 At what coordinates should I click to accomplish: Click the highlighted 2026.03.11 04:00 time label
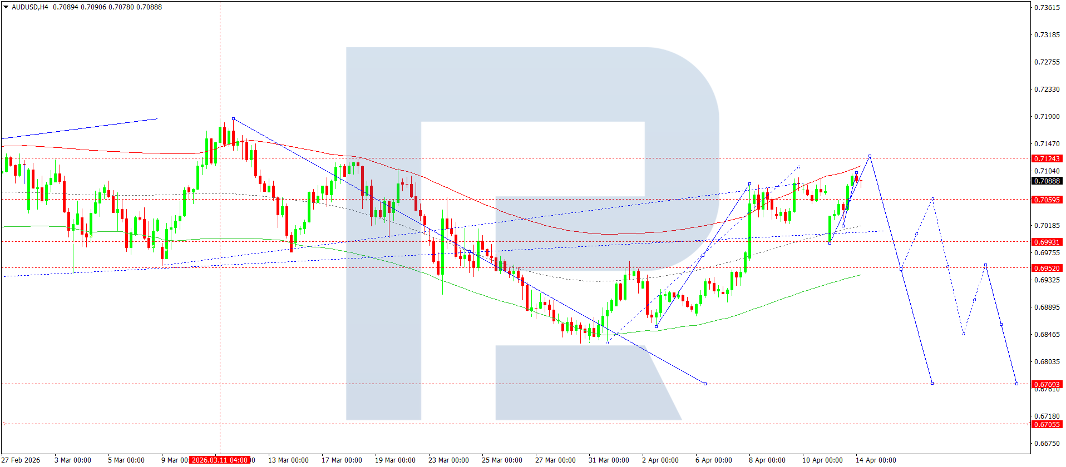tap(219, 460)
